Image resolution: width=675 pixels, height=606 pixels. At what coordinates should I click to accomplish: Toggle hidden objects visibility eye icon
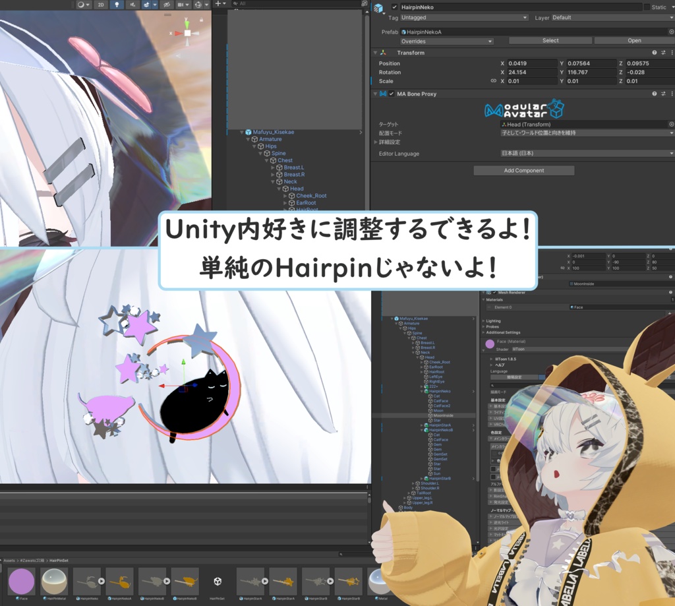pyautogui.click(x=167, y=5)
